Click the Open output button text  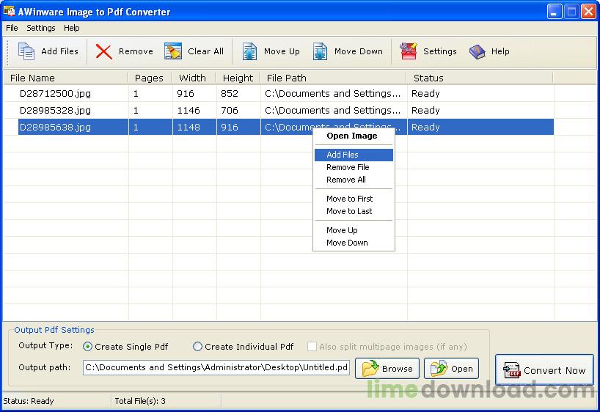point(462,369)
